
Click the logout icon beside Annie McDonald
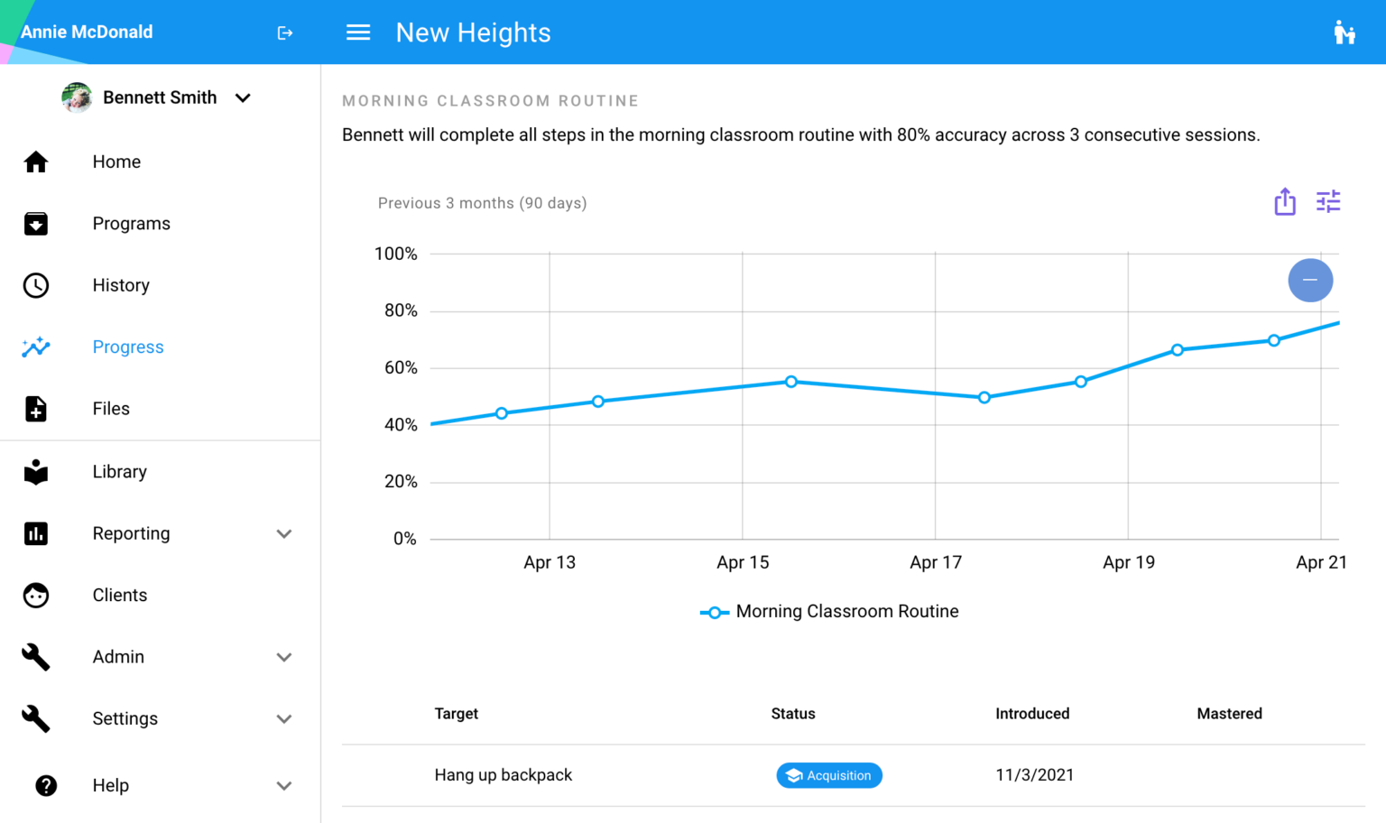click(285, 33)
